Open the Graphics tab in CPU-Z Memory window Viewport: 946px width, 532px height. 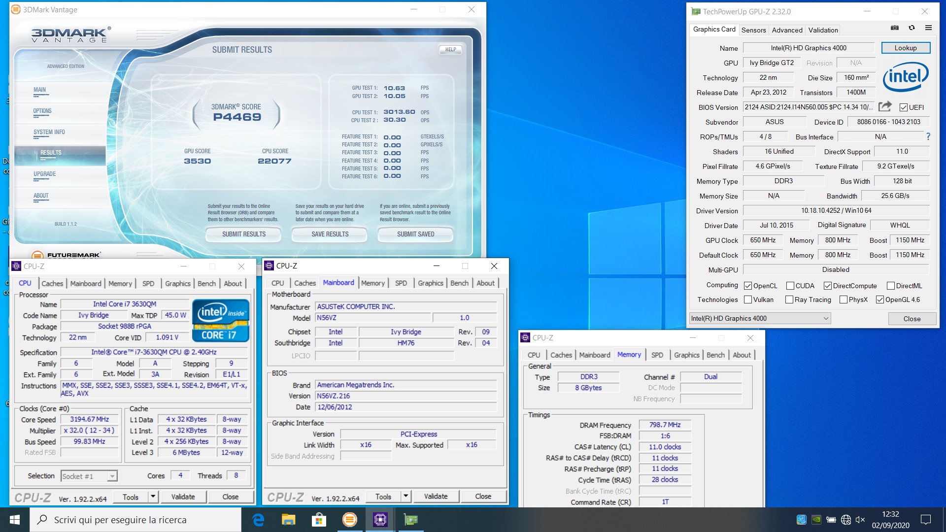click(686, 355)
